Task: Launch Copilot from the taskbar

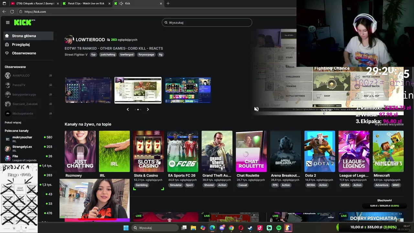Action: [203, 228]
